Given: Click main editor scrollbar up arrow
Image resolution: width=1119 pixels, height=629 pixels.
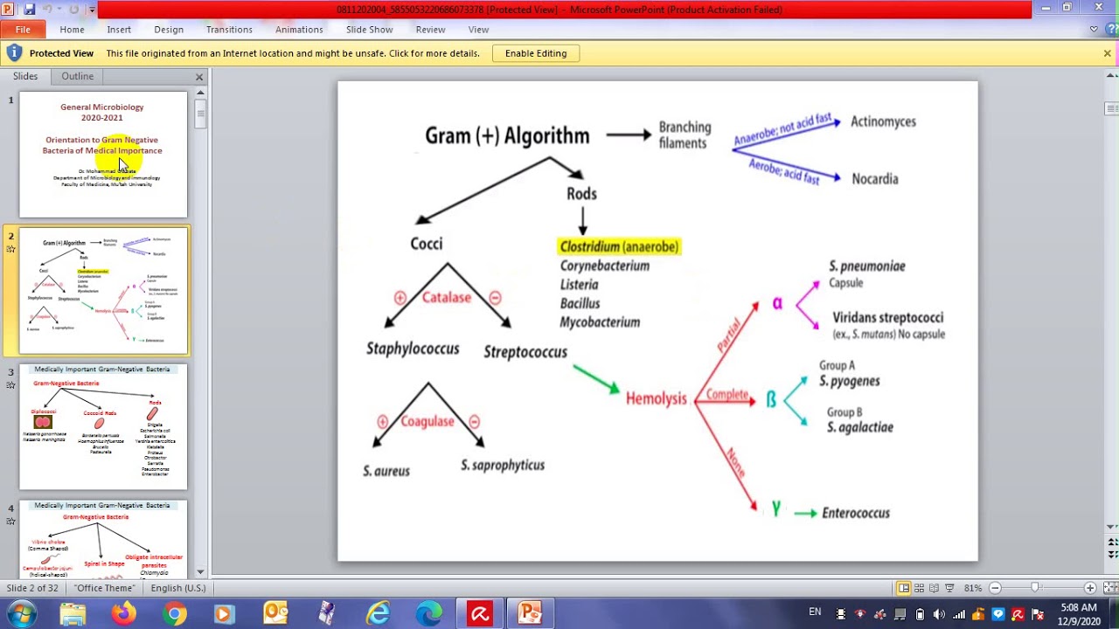Looking at the screenshot, I should tap(1111, 76).
